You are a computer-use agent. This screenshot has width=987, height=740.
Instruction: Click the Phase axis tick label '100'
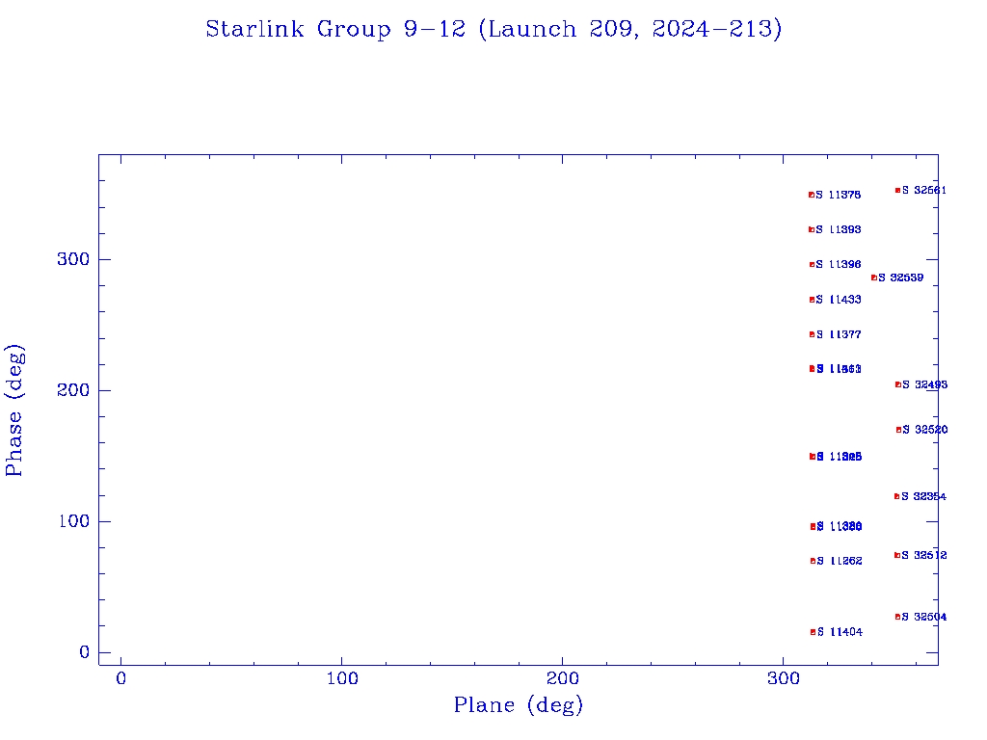point(73,521)
